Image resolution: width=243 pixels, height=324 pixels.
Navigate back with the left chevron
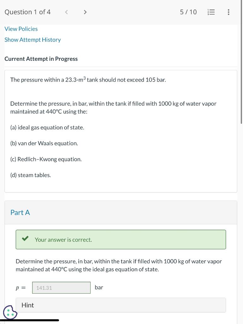66,12
